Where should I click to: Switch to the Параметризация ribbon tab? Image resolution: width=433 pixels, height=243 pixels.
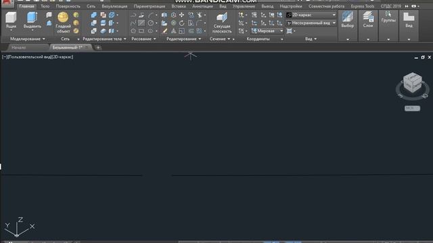point(150,6)
